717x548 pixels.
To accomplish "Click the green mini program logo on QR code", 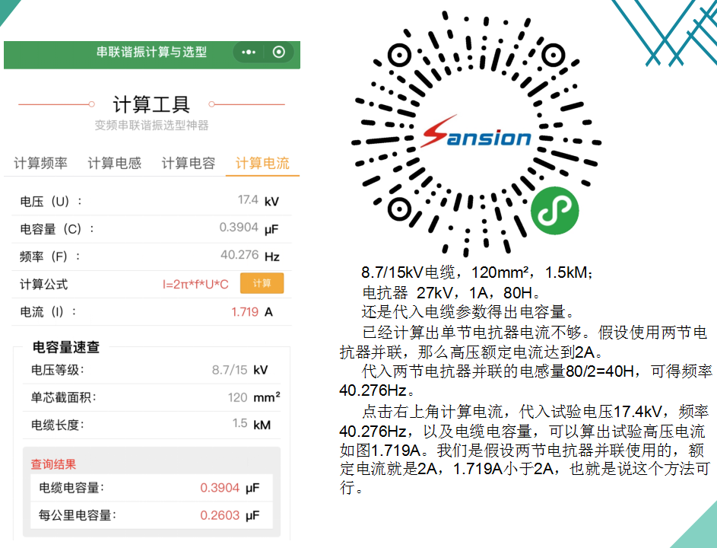I will click(x=554, y=212).
